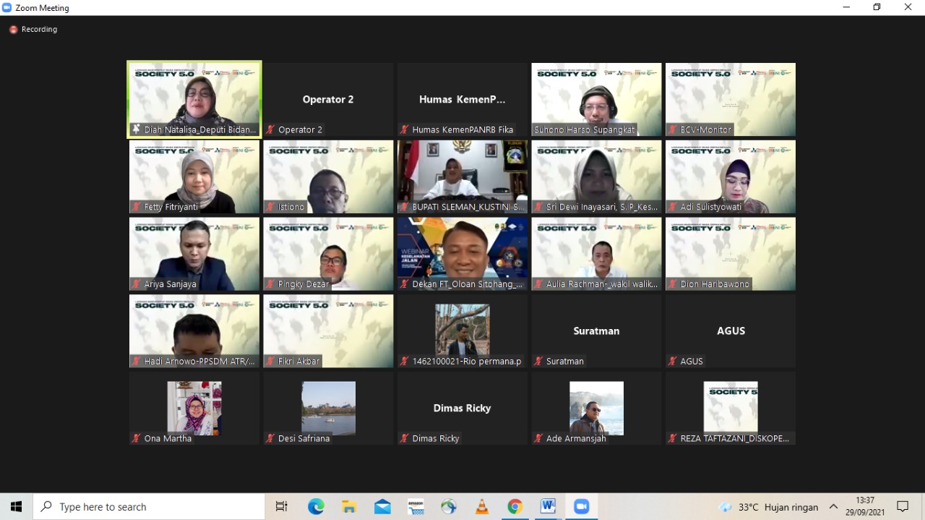This screenshot has width=925, height=520.
Task: Select the BUPATI SLEMAN_KUSTINI video tile
Action: pyautogui.click(x=462, y=176)
